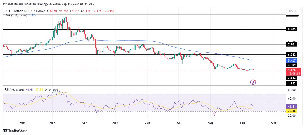Image resolution: width=305 pixels, height=135 pixels.
Task: Click the purple lightning bolt event icon
Action: (253, 82)
